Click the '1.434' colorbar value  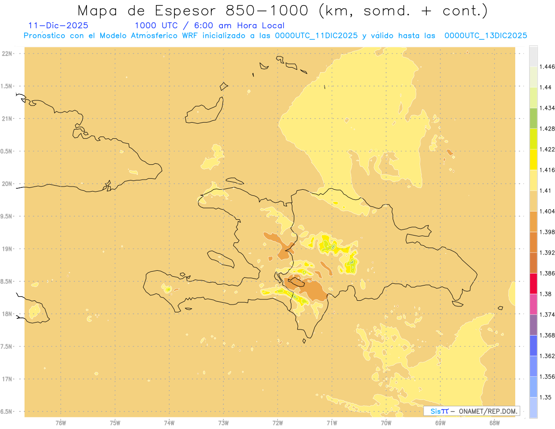click(548, 108)
